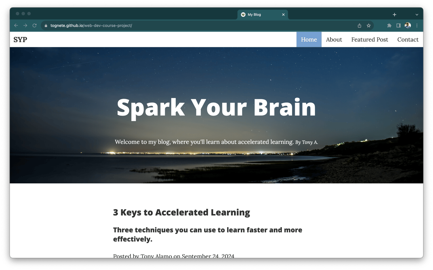Open a new tab with the plus icon
This screenshot has width=433, height=270.
pyautogui.click(x=394, y=15)
